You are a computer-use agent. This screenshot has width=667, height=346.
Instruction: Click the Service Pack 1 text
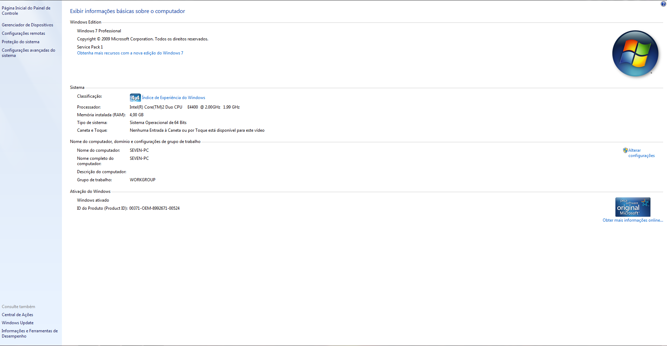[90, 47]
